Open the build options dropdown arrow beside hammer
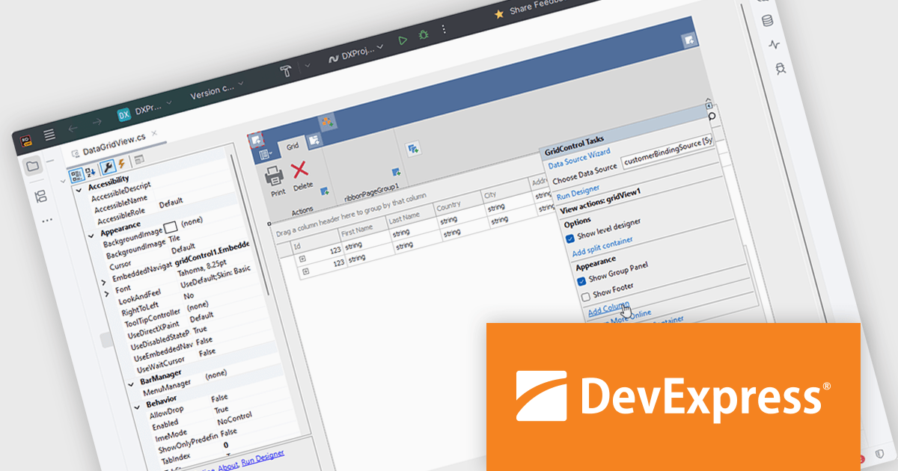 tap(308, 66)
